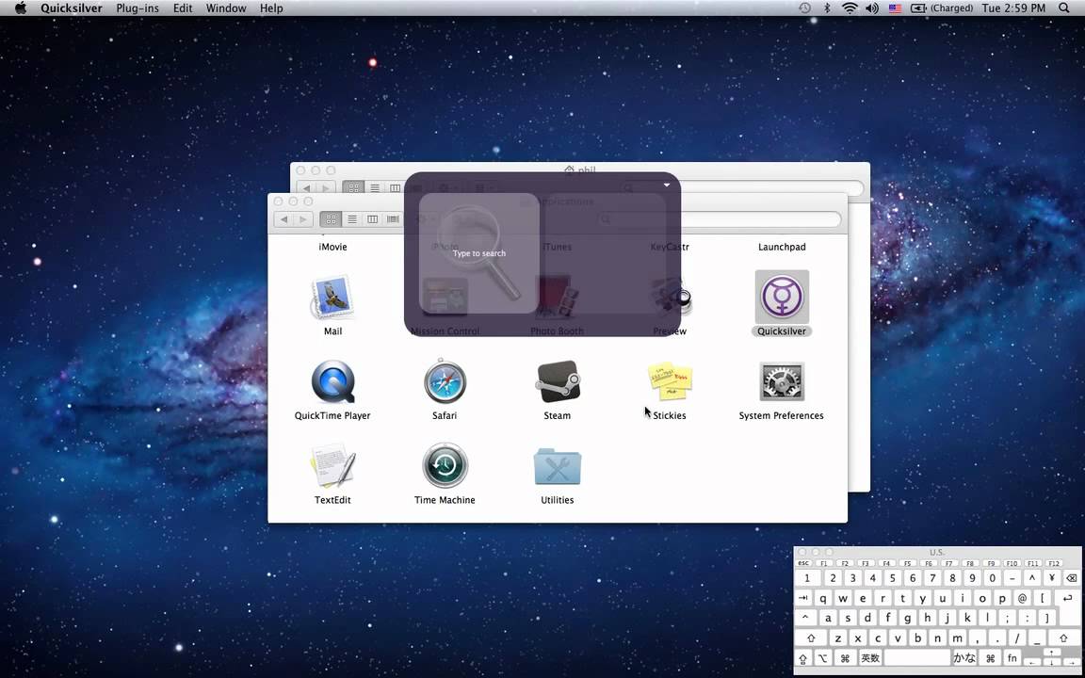The image size is (1085, 678).
Task: Go forward in the Applications window
Action: (303, 219)
